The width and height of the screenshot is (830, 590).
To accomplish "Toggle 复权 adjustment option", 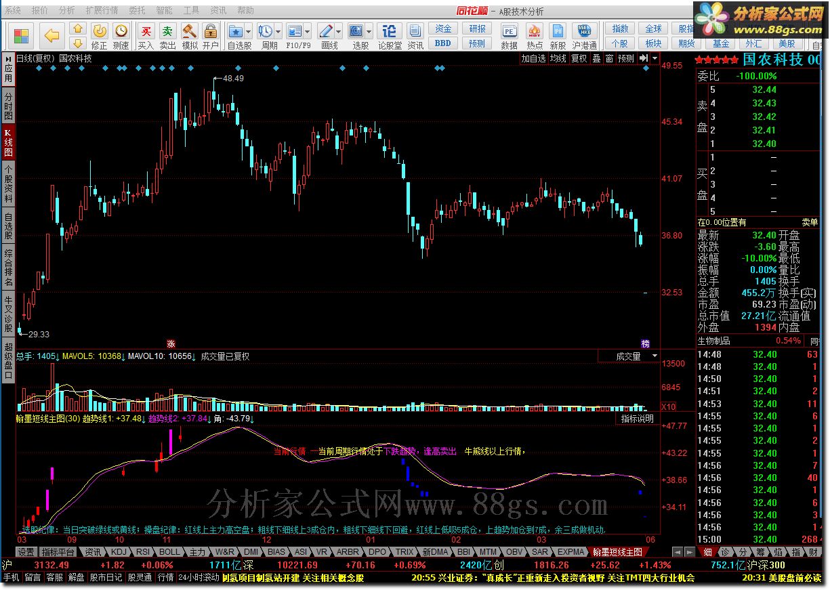I will 579,59.
